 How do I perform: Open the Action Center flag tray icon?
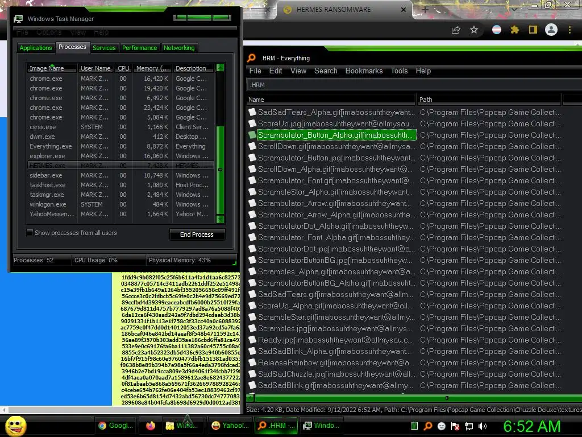pos(455,426)
